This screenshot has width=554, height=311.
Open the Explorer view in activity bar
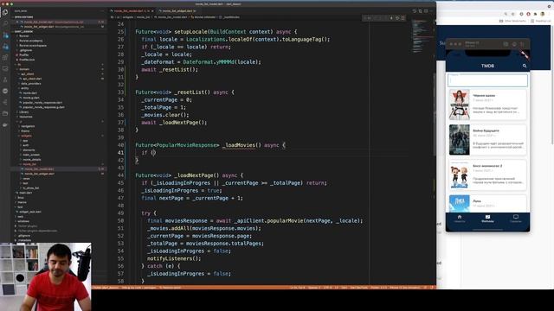[x=5, y=12]
